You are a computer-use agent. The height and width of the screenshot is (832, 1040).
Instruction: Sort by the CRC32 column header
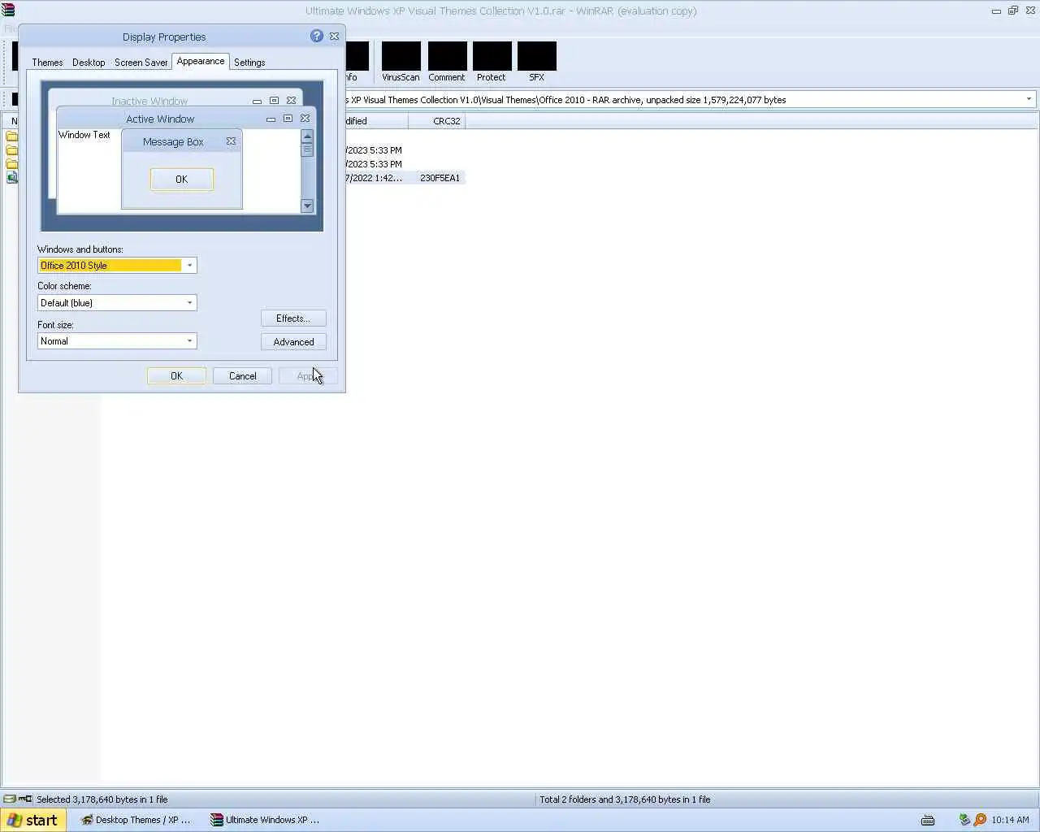coord(439,121)
